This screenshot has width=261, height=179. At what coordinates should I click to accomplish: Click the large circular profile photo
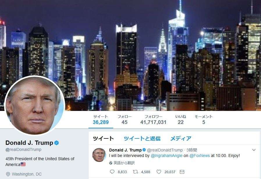pos(34,106)
